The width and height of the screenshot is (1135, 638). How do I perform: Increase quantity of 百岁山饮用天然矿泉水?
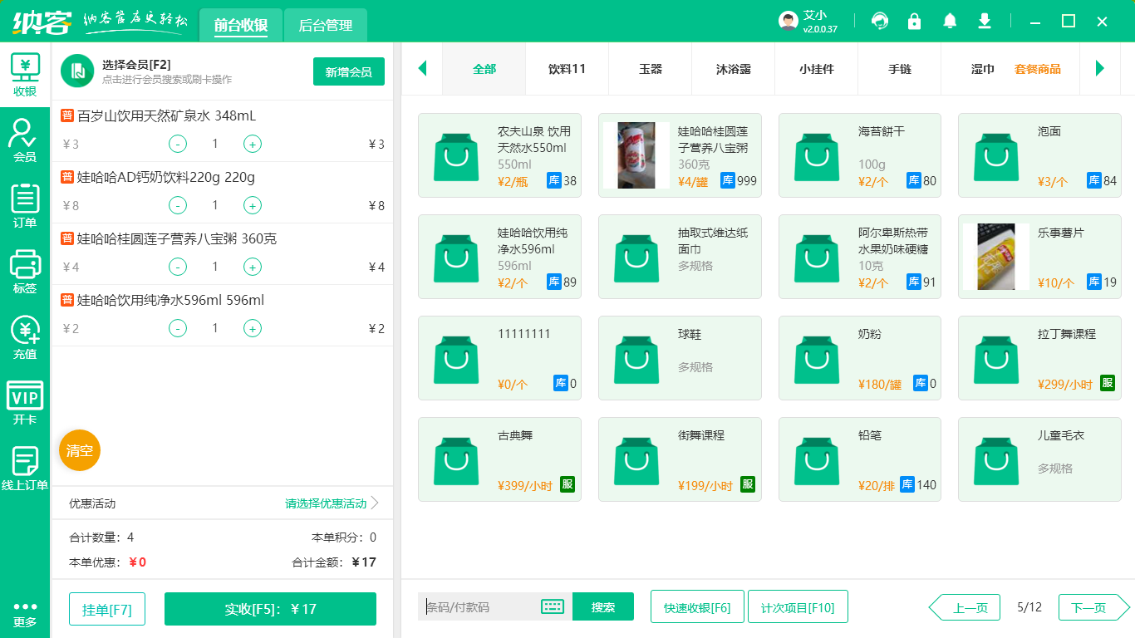(x=253, y=144)
